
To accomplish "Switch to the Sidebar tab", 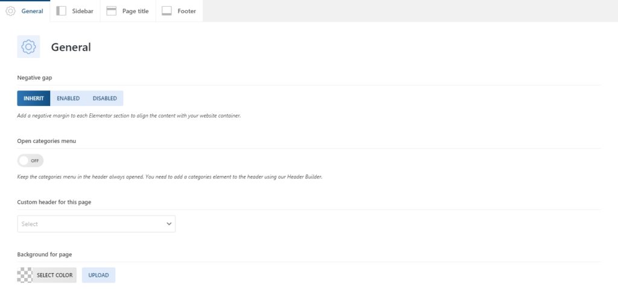I will tap(82, 11).
